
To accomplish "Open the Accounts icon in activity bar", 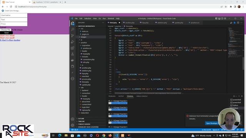I will pyautogui.click(x=73, y=119).
